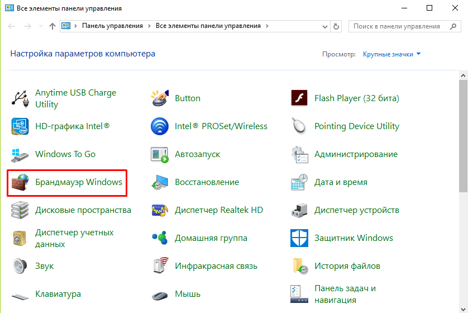Screen dimensions: 468x313
Task: Open Защитник Windows link text
Action: (354, 238)
